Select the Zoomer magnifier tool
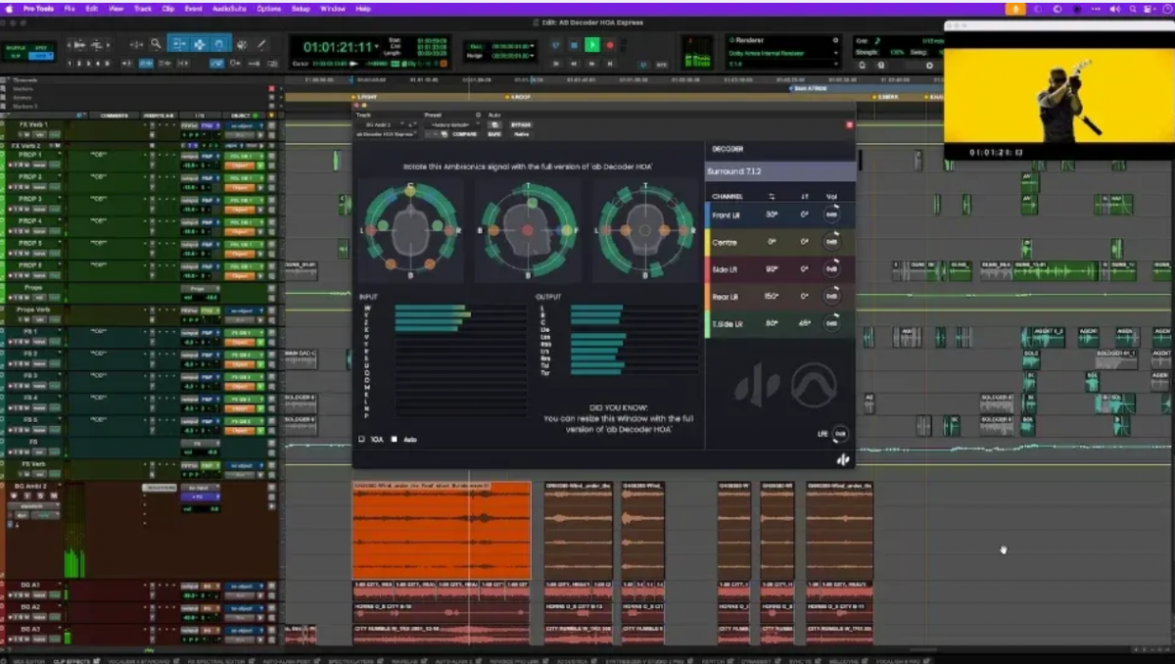The height and width of the screenshot is (664, 1175). [156, 45]
